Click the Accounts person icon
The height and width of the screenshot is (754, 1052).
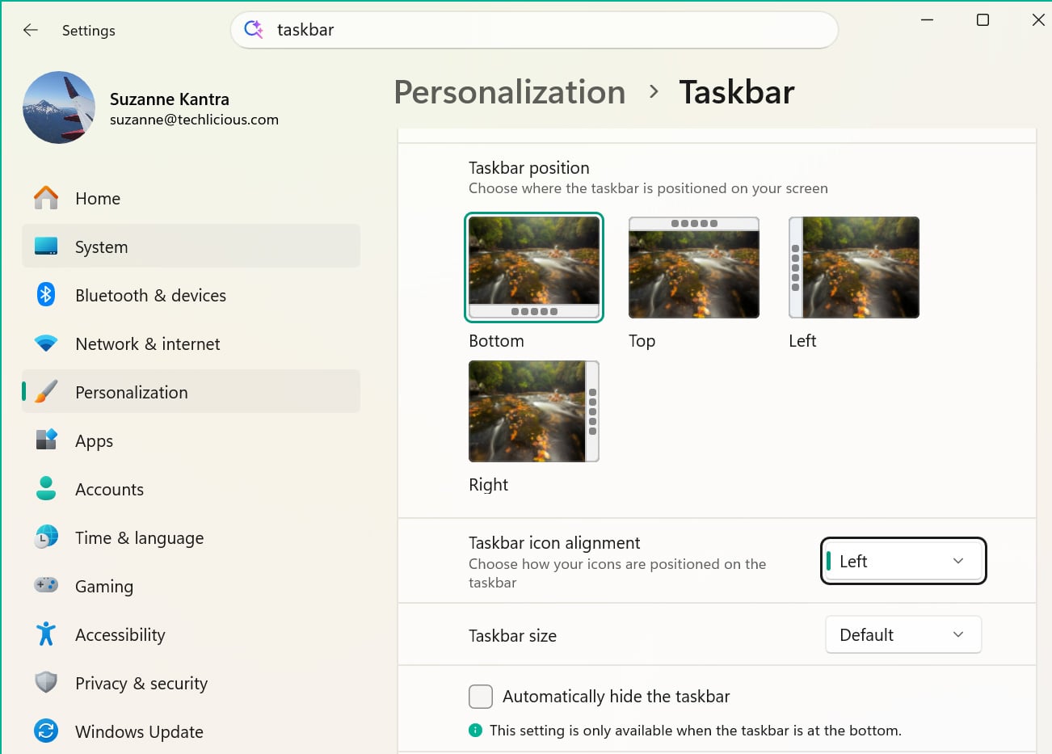click(46, 488)
